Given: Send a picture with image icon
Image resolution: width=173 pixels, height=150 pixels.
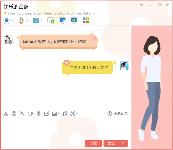Looking at the screenshot, I should pos(54,114).
